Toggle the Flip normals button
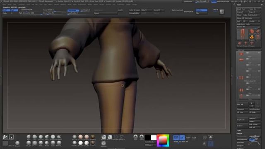 click(x=202, y=13)
